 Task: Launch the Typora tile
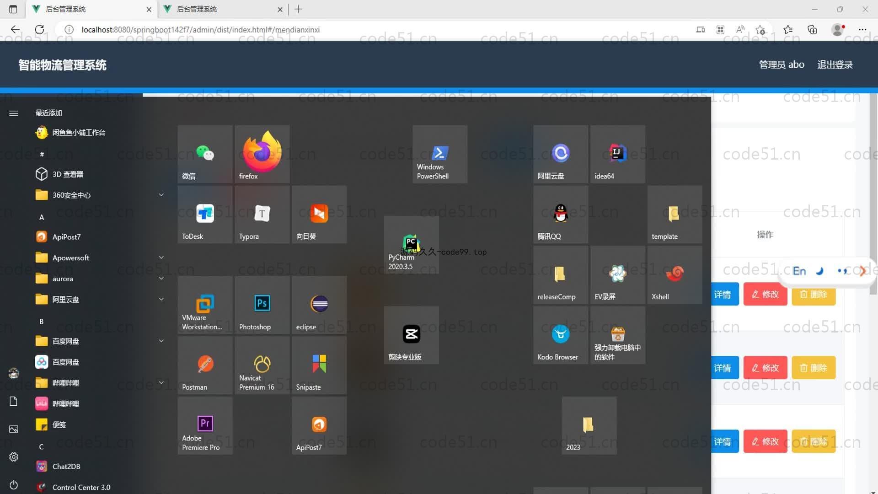262,215
